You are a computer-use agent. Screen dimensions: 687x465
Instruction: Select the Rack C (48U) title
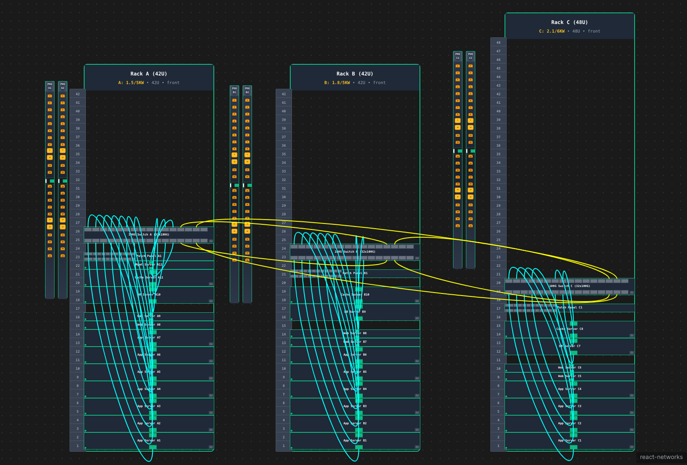[x=569, y=22]
